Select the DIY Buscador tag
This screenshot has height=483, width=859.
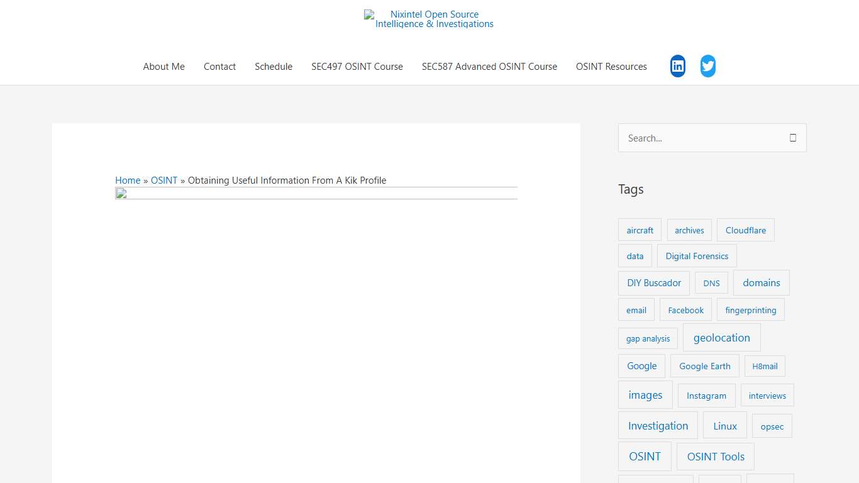(653, 283)
